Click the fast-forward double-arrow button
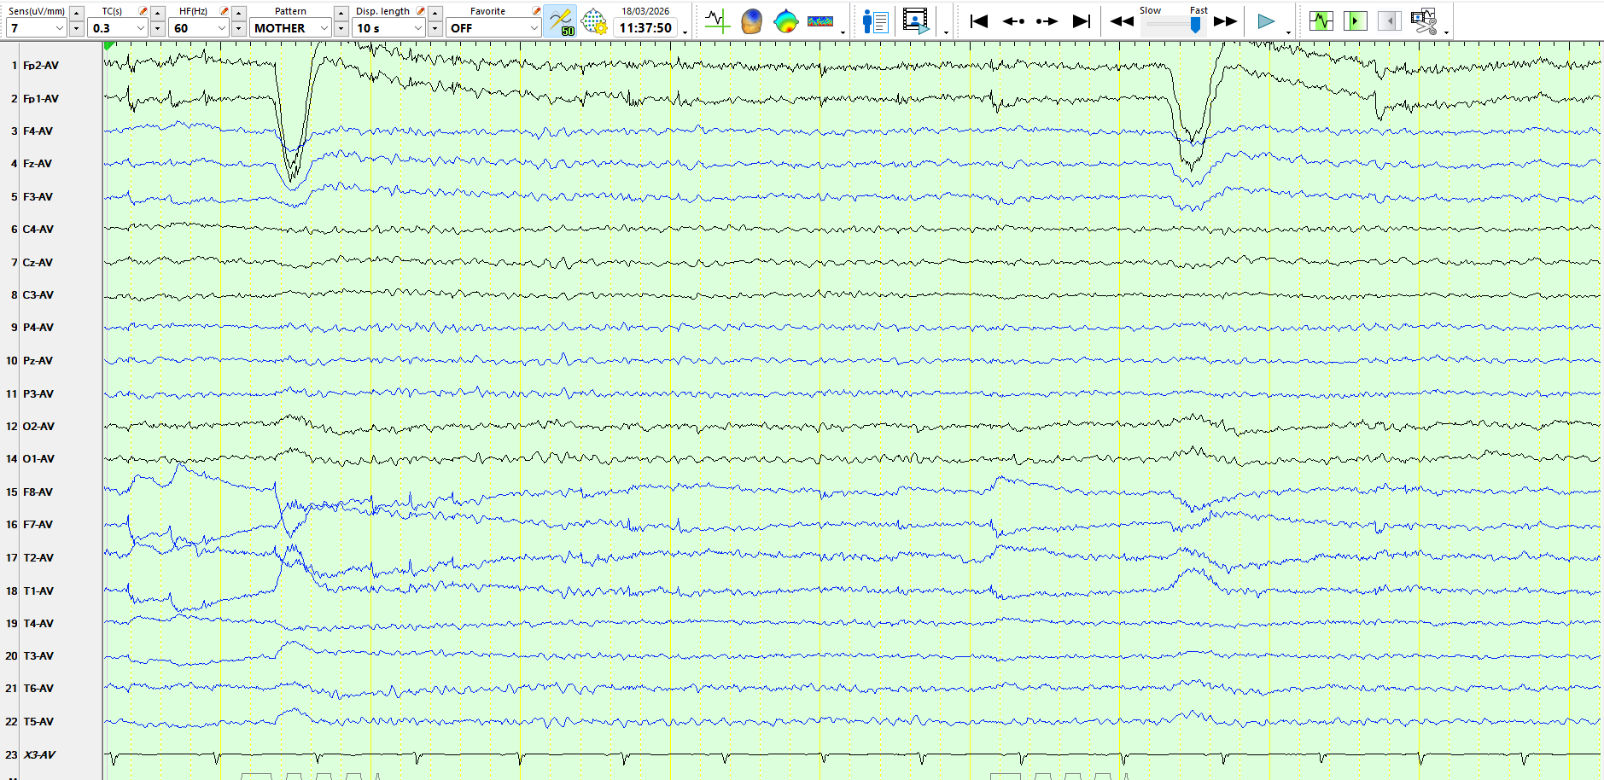 (x=1225, y=21)
